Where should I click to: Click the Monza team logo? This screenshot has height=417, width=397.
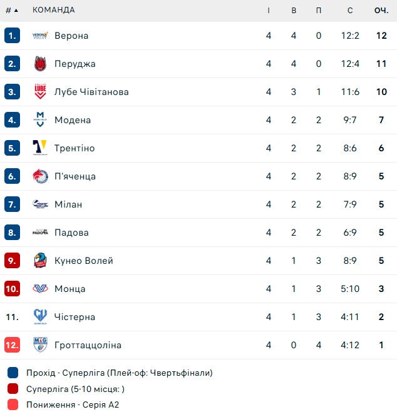[x=40, y=289]
